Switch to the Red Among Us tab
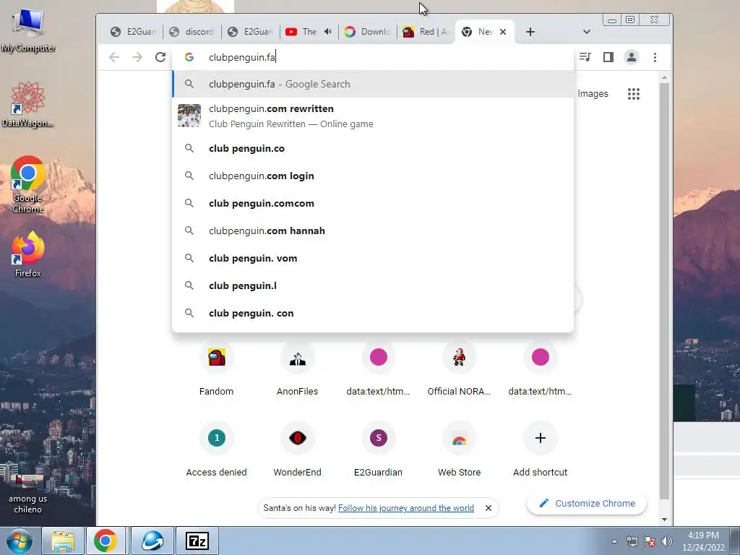 point(426,32)
